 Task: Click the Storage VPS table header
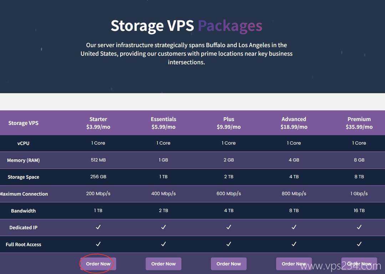(23, 123)
